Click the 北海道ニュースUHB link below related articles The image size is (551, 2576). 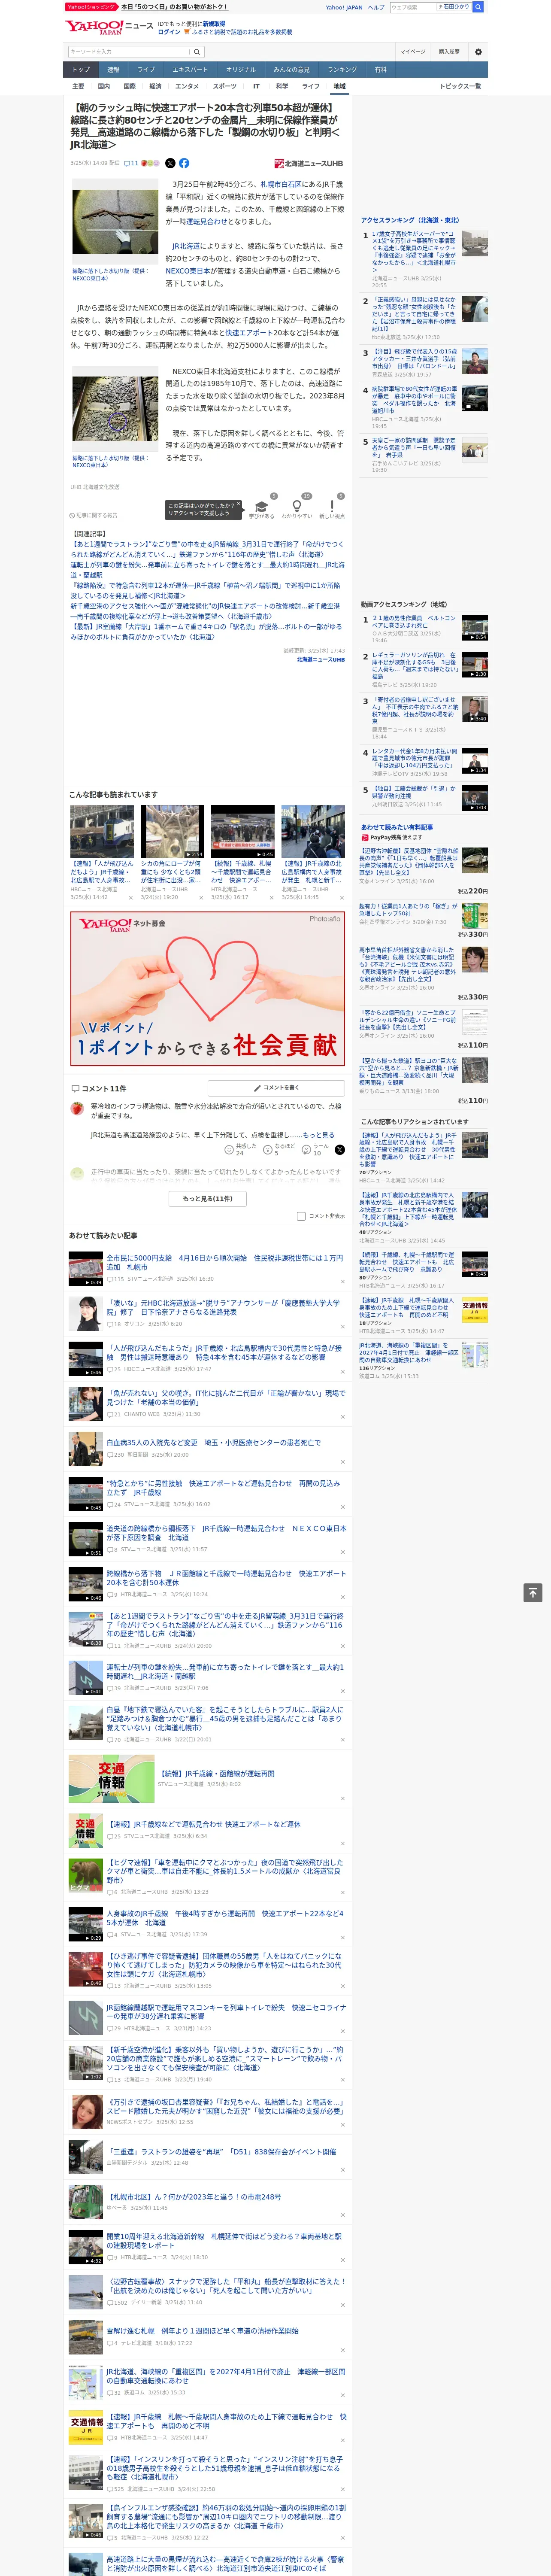(x=320, y=659)
